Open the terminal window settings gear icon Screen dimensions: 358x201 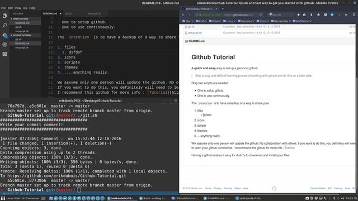(176, 100)
